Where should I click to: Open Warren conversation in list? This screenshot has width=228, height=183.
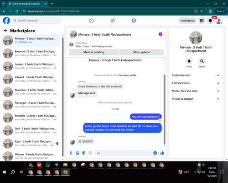[31, 156]
